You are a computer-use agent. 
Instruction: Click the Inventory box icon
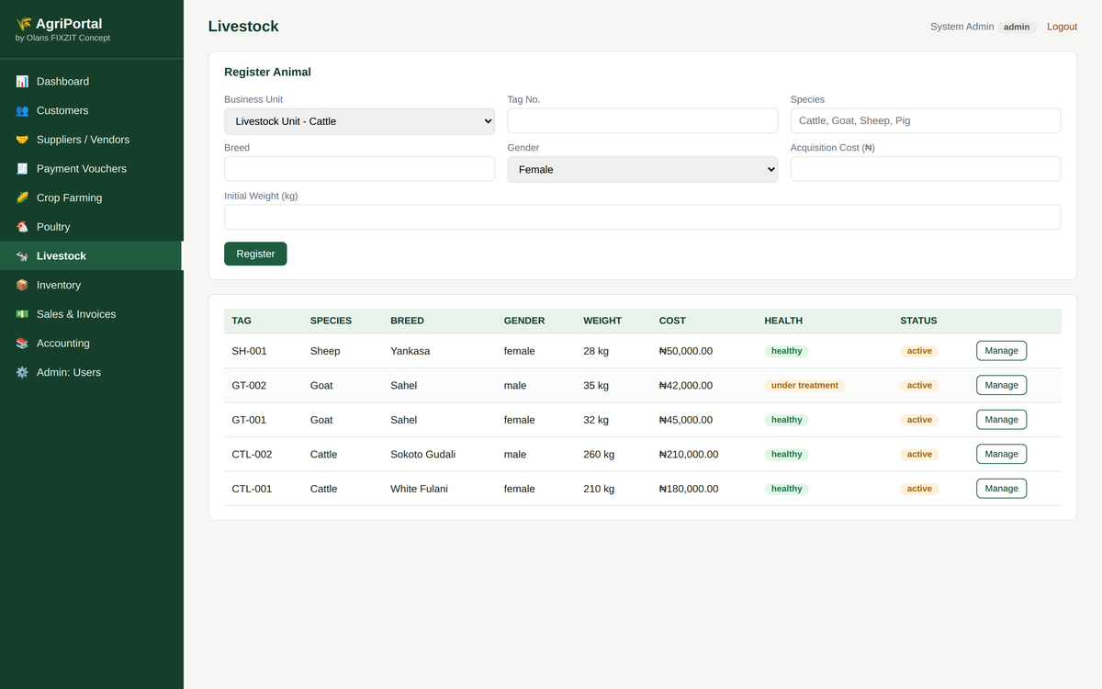[22, 285]
